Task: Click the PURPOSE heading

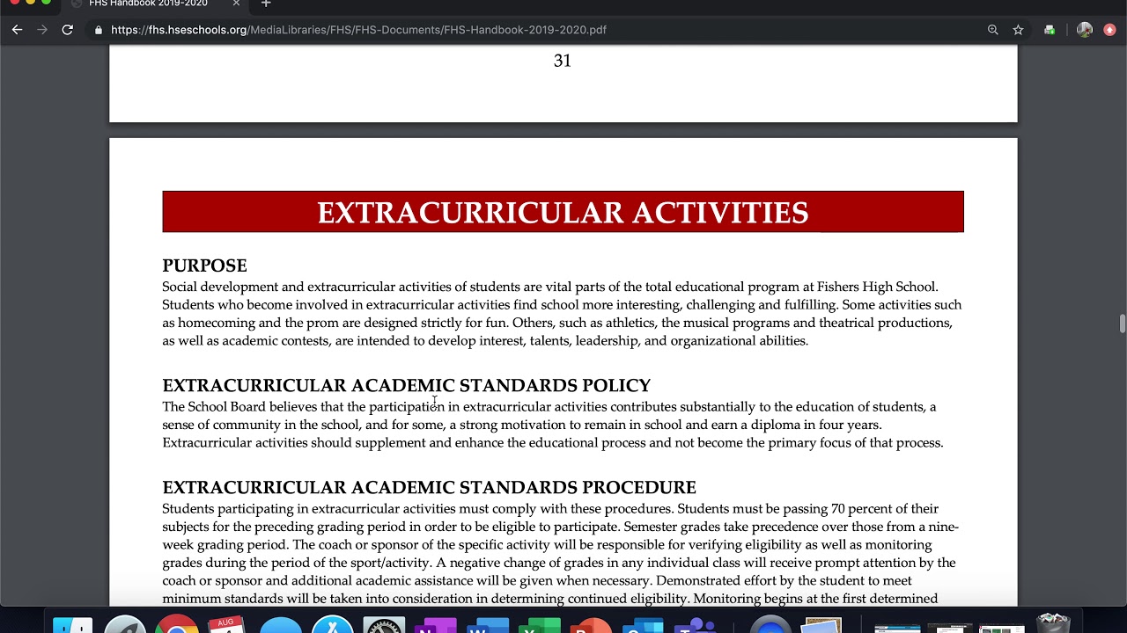Action: pyautogui.click(x=204, y=266)
